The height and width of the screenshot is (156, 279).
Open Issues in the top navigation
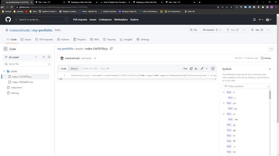[x=93, y=19]
